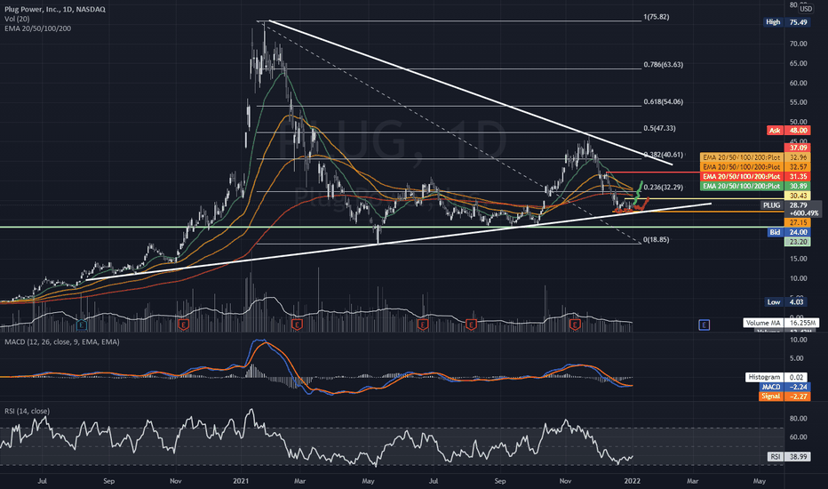Screen dimensions: 828x489
Task: Click the PLUG 28.79 last price label
Action: pos(791,205)
